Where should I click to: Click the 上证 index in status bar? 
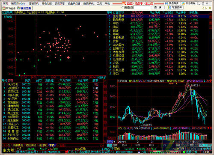18,149
